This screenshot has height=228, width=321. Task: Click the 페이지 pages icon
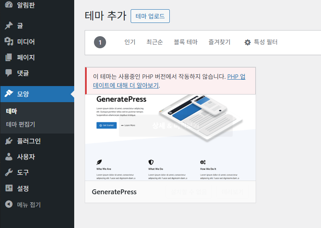(8, 58)
